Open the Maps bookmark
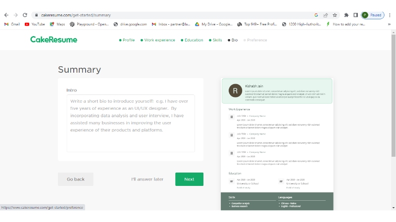The width and height of the screenshot is (396, 222). (x=57, y=24)
